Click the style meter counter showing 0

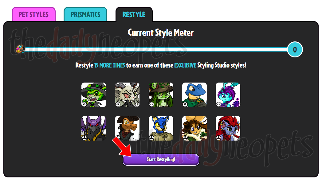click(295, 49)
